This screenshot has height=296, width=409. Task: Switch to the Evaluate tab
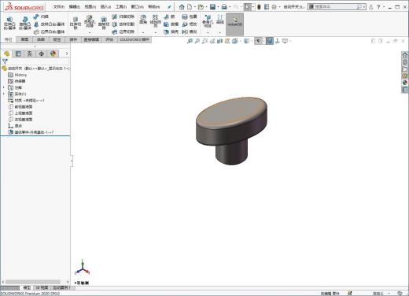pos(109,39)
